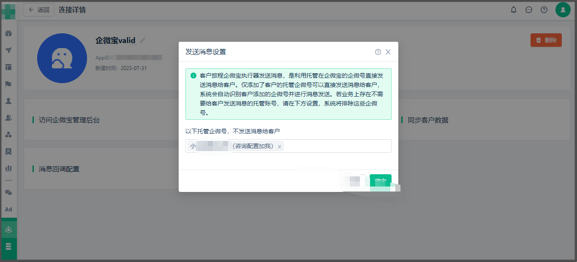
Task: Click the 发送消息设置 dialog title
Action: pos(206,52)
